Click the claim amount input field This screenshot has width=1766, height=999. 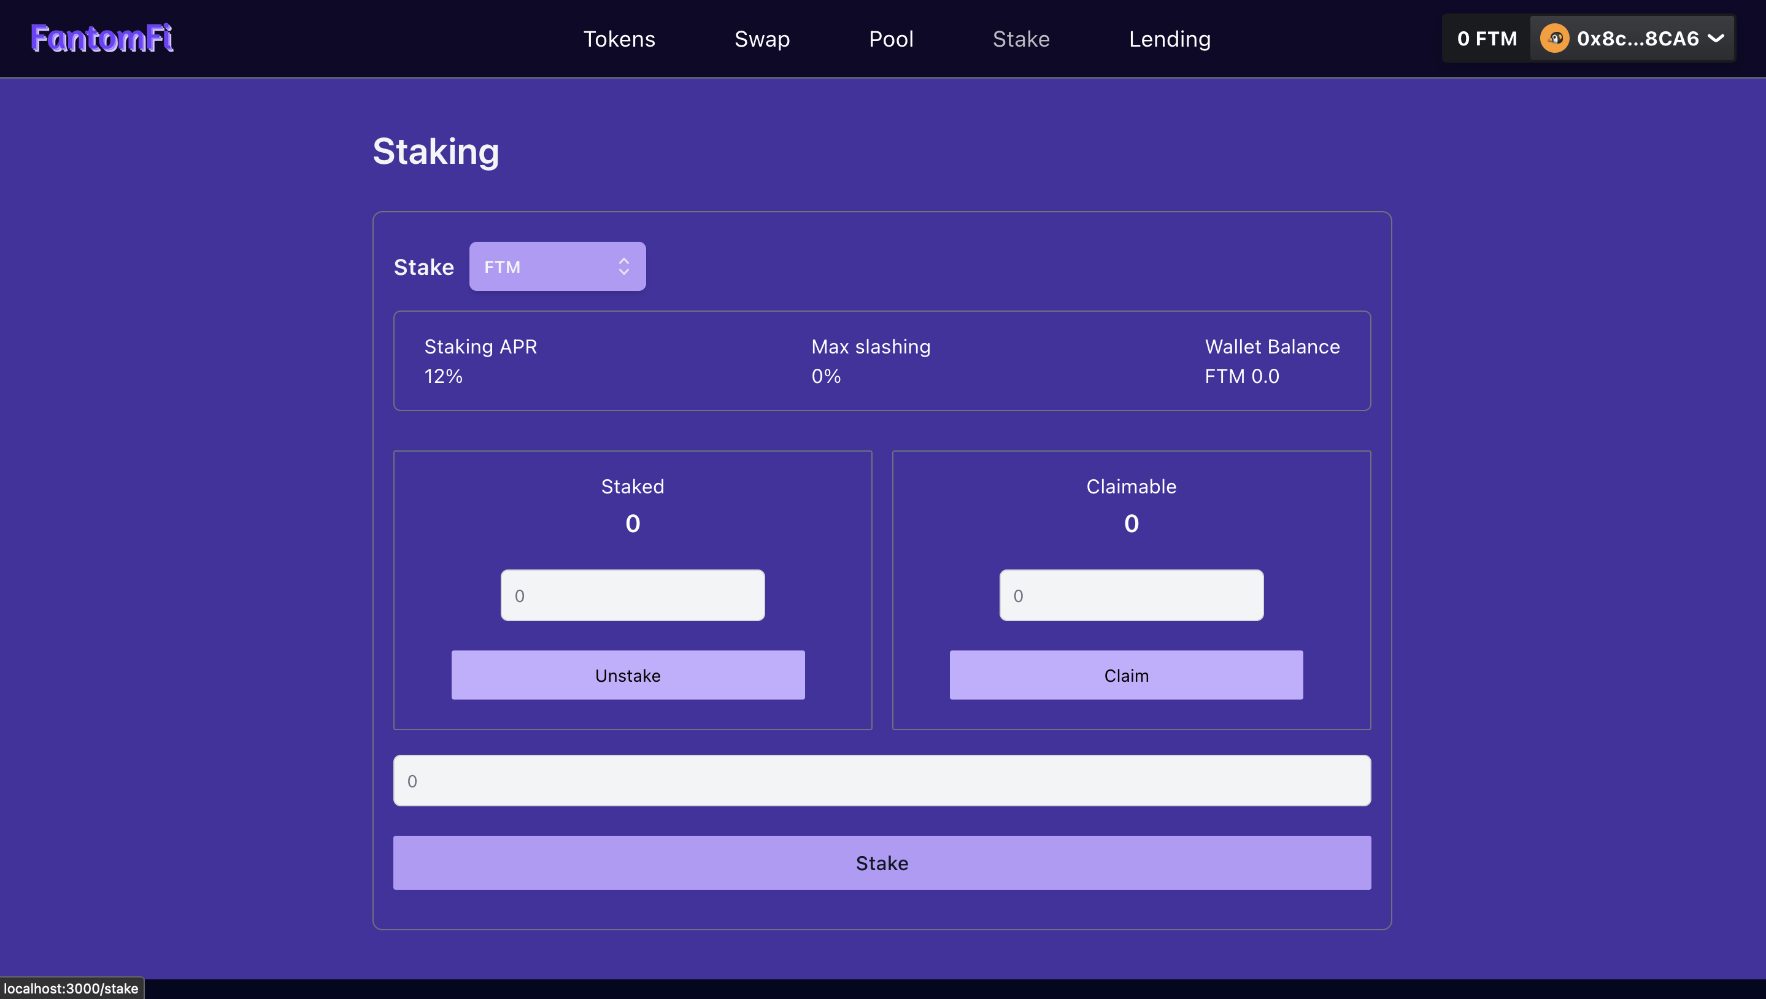[1131, 594]
